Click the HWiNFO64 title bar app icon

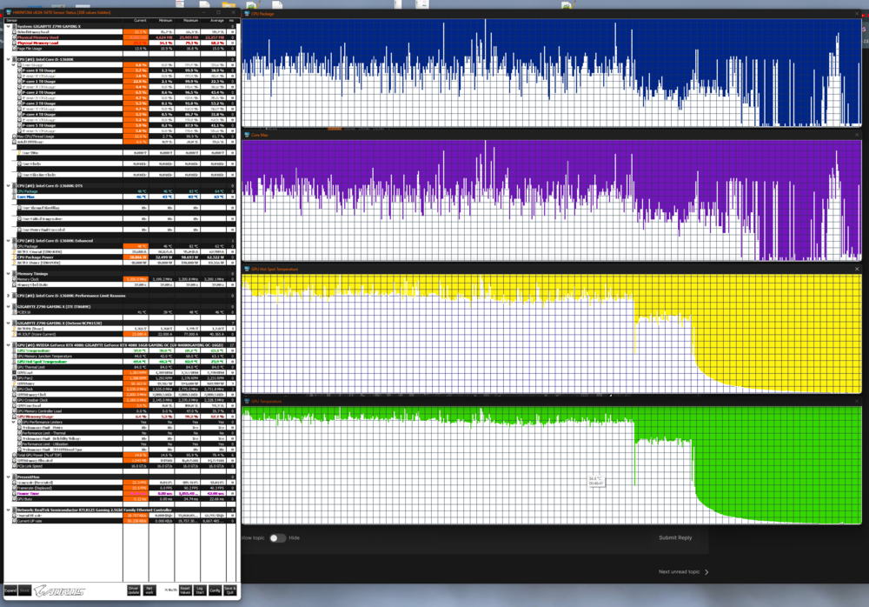point(9,12)
